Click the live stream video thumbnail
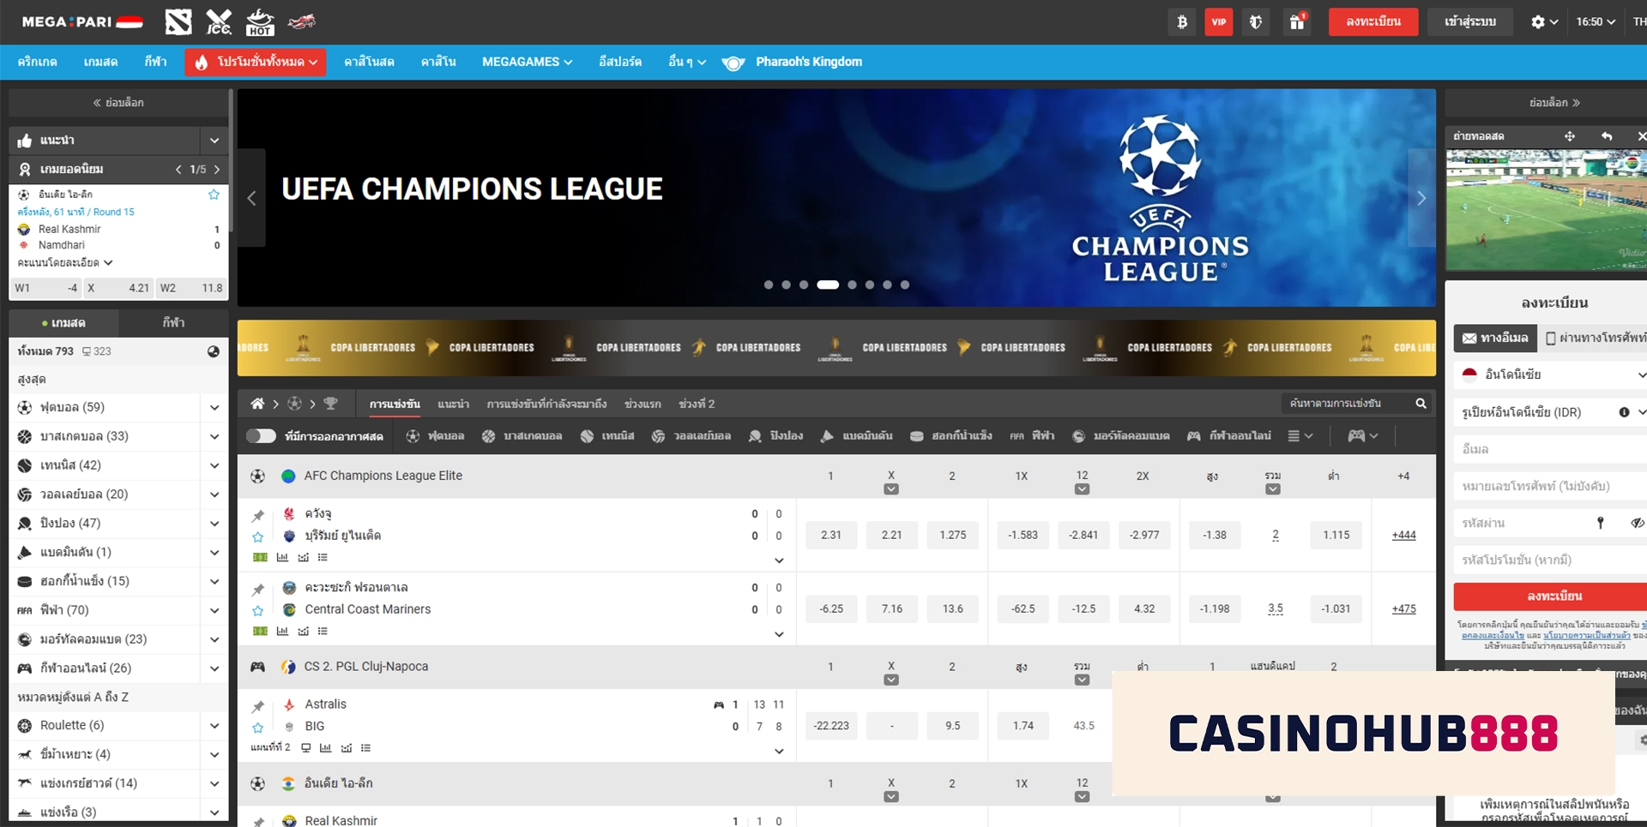 tap(1547, 210)
